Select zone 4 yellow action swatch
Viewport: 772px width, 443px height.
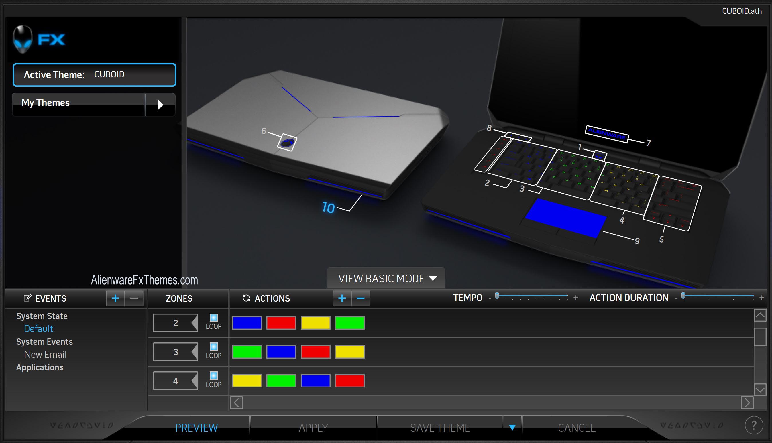click(247, 381)
